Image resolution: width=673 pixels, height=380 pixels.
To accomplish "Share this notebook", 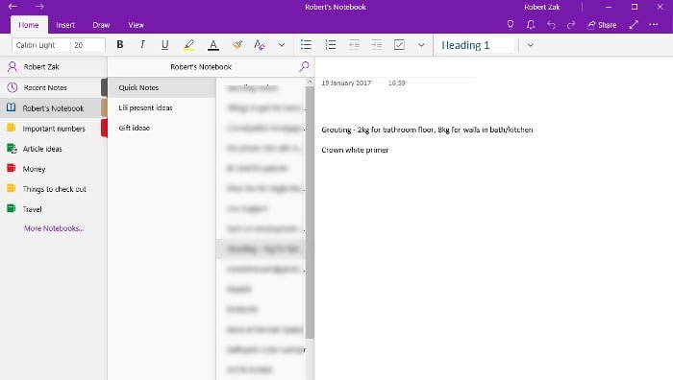I will 602,25.
